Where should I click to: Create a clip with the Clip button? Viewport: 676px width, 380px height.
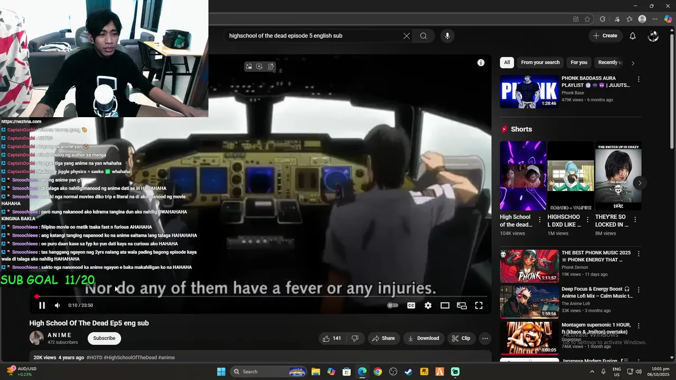(461, 338)
